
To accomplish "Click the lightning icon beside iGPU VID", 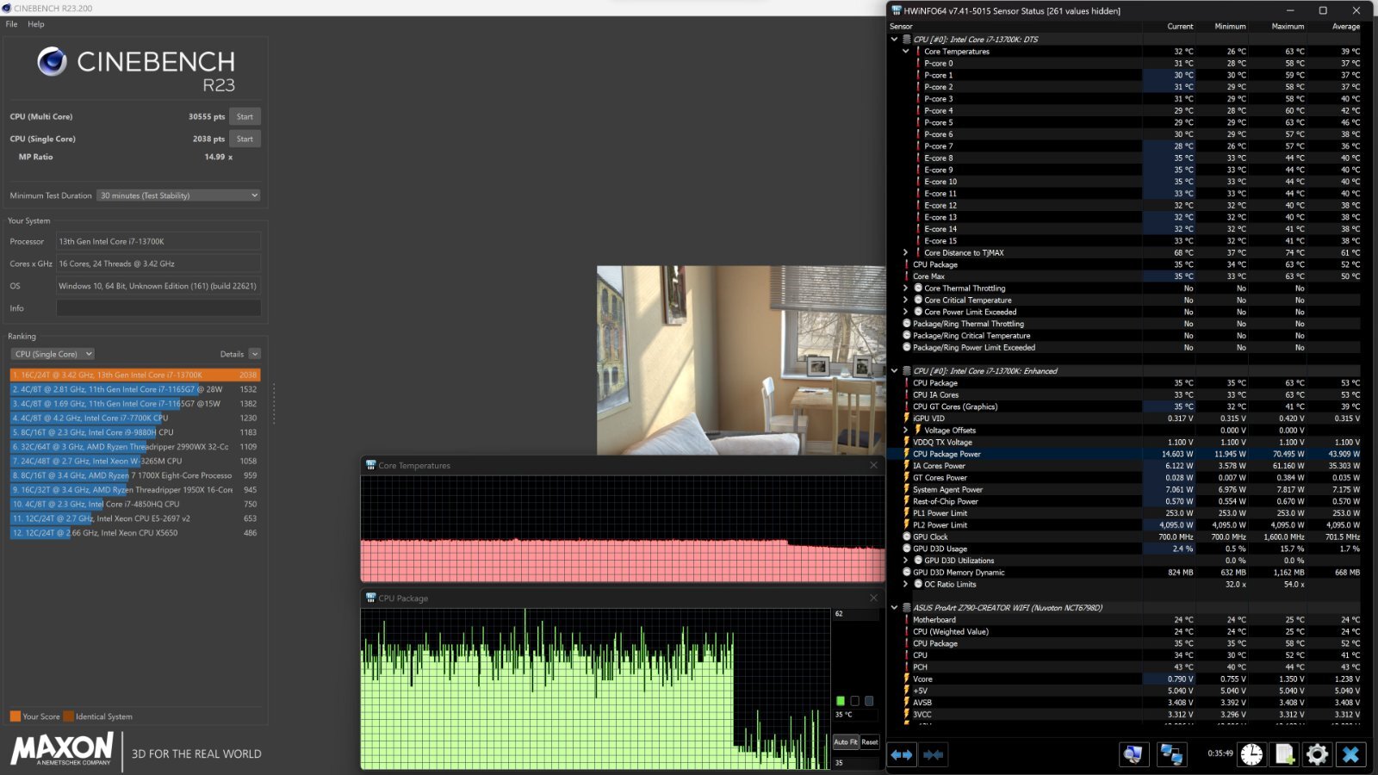I will click(907, 418).
